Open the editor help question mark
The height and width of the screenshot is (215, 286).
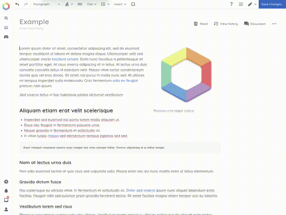tap(231, 4)
